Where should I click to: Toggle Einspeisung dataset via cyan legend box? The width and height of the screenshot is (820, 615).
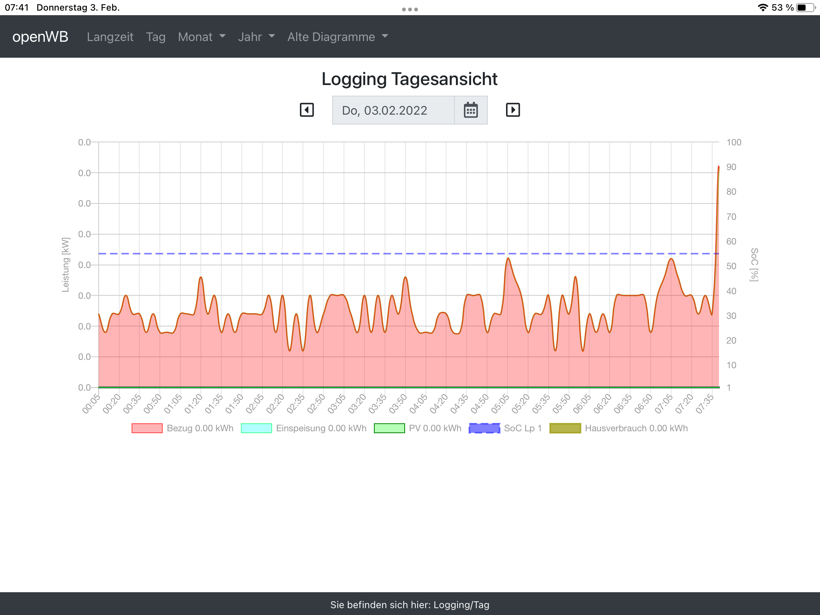(x=256, y=428)
